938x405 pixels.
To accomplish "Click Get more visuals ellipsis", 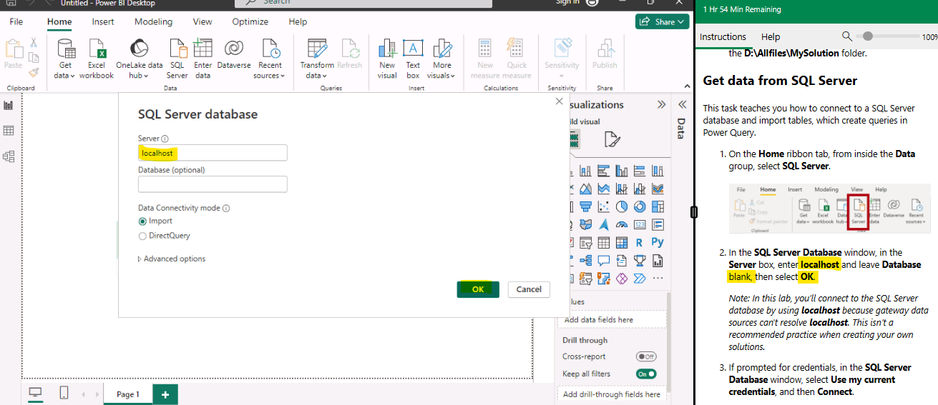I will 658,278.
